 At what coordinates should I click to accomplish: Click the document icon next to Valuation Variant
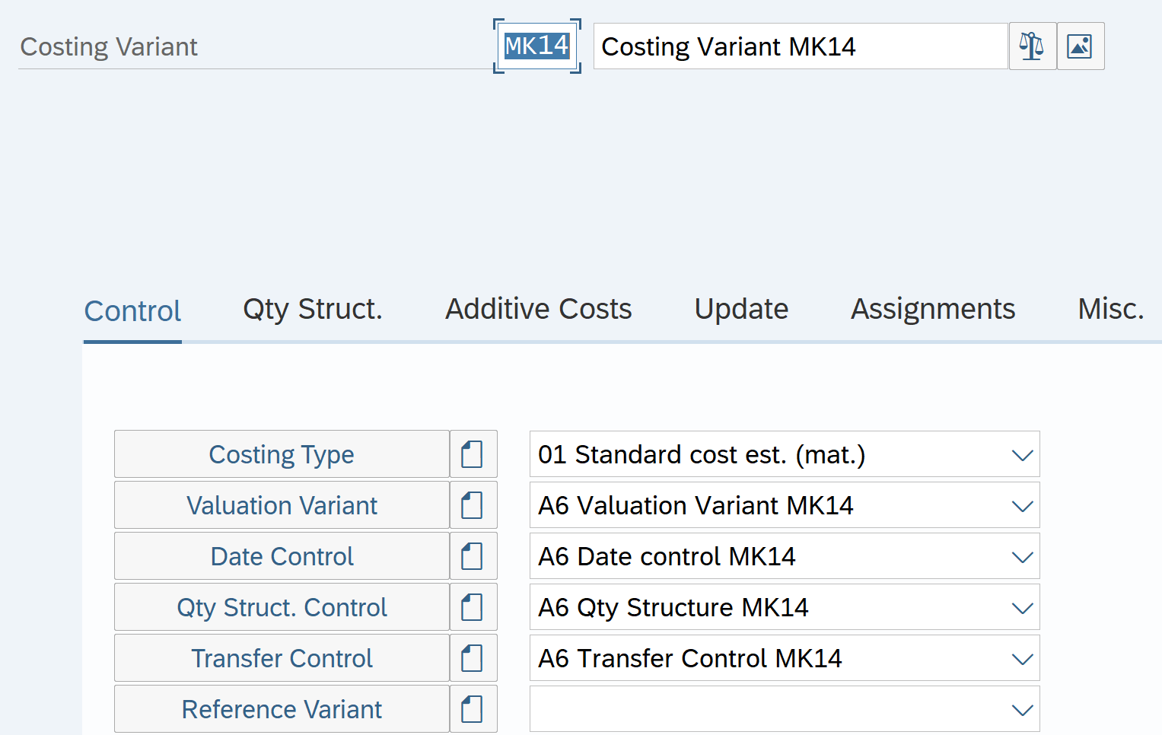click(473, 505)
